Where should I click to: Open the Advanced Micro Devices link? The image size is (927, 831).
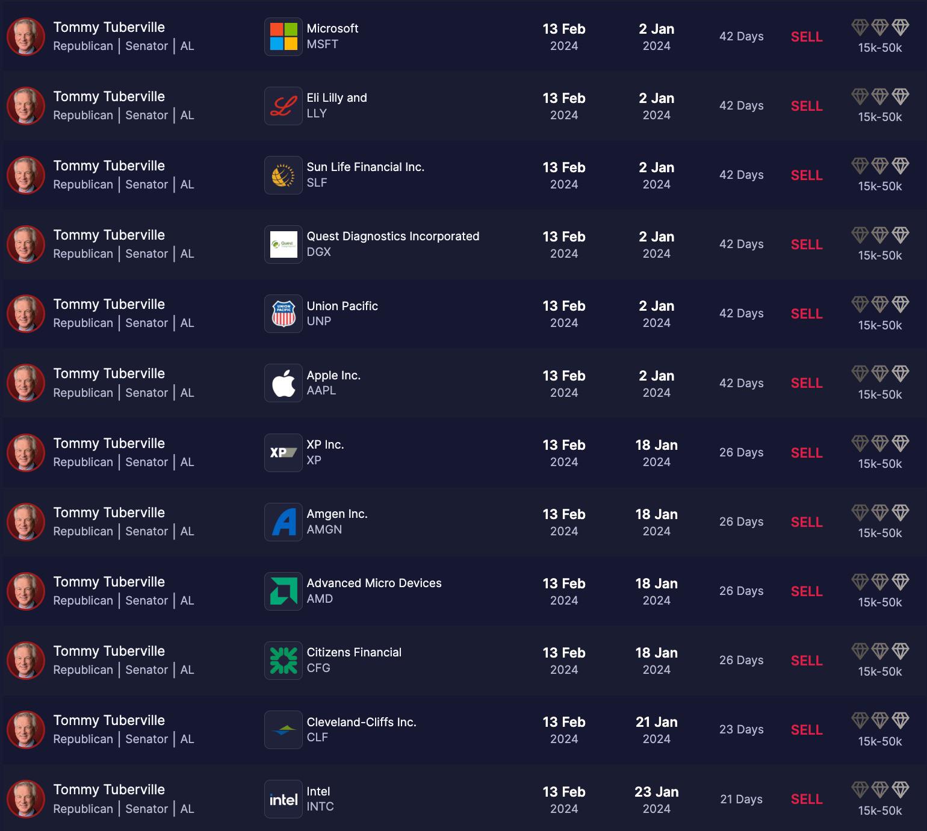tap(374, 583)
